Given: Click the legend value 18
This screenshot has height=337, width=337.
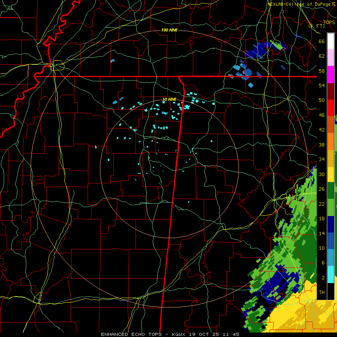Looking at the screenshot, I should pyautogui.click(x=322, y=219).
